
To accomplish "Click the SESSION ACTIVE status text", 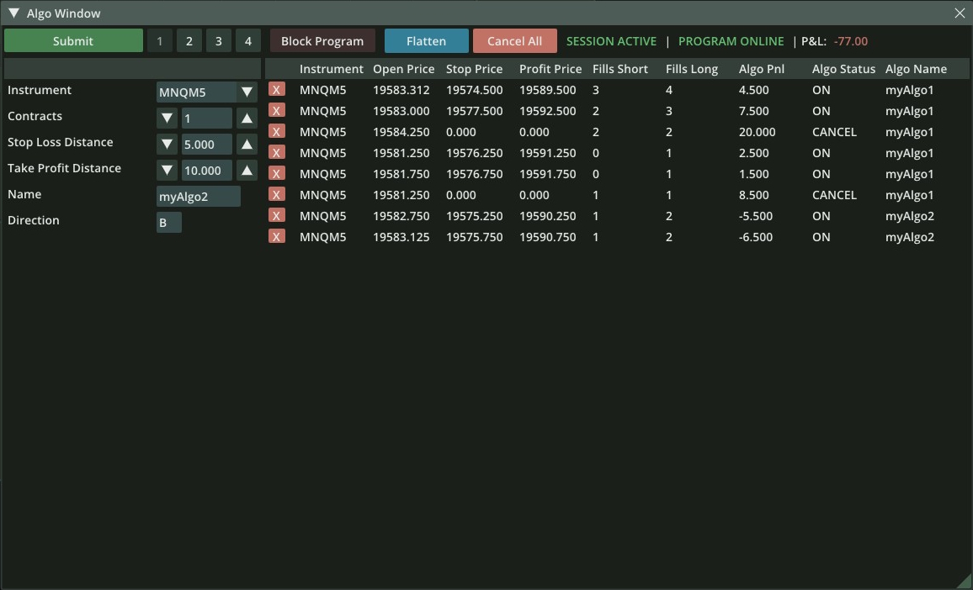I will 611,41.
